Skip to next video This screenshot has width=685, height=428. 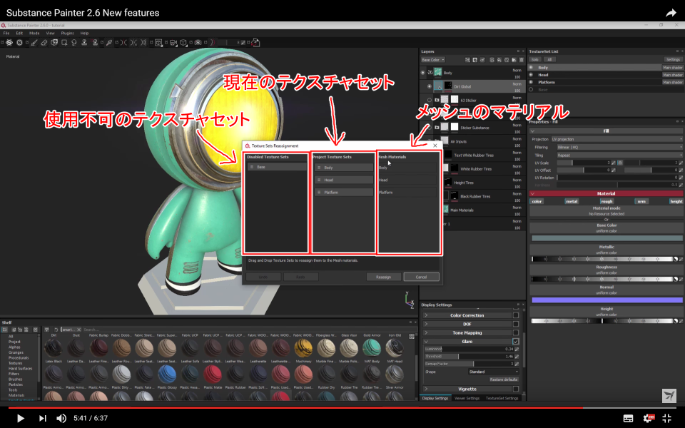pyautogui.click(x=42, y=418)
